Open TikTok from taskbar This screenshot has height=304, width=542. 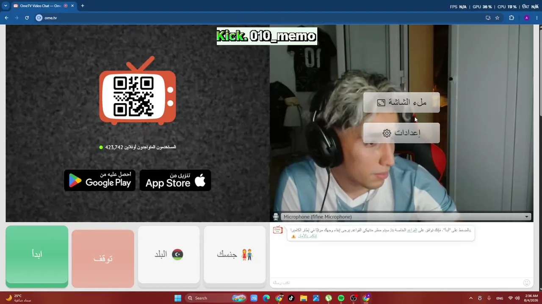(291, 298)
